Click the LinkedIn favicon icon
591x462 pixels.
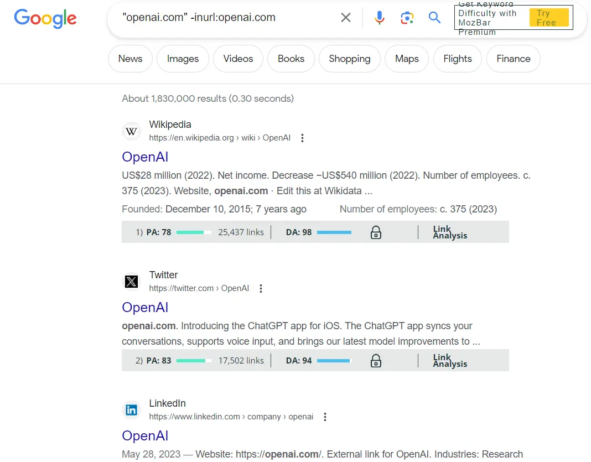coord(131,410)
